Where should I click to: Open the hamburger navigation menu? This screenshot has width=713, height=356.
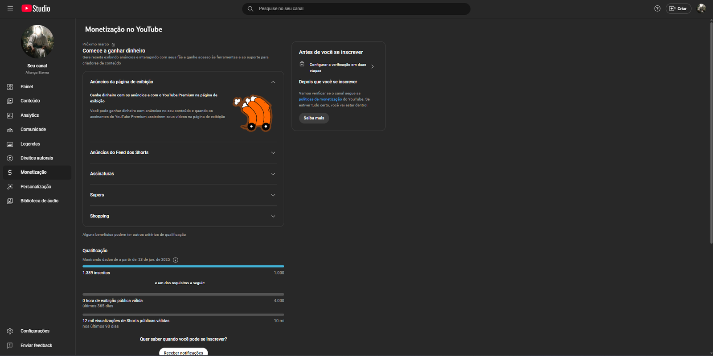(10, 8)
